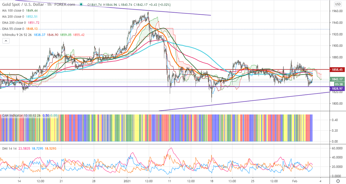The image size is (346, 184).
Task: Click the 1800.00 price axis value
Action: tap(337, 104)
